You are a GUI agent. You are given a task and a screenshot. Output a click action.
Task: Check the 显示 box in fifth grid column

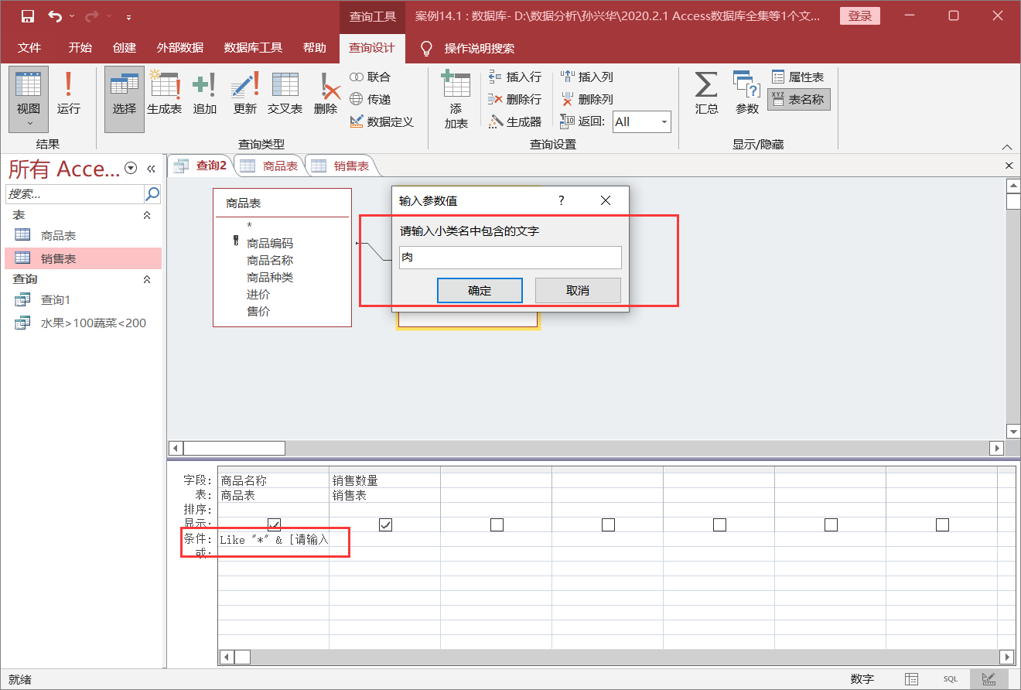(719, 524)
